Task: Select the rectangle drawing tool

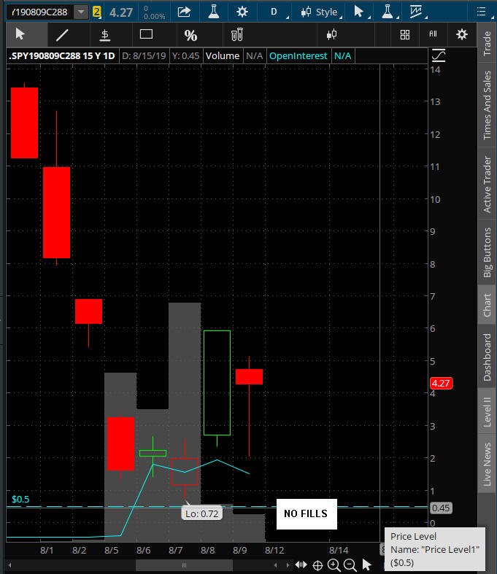Action: (x=146, y=34)
